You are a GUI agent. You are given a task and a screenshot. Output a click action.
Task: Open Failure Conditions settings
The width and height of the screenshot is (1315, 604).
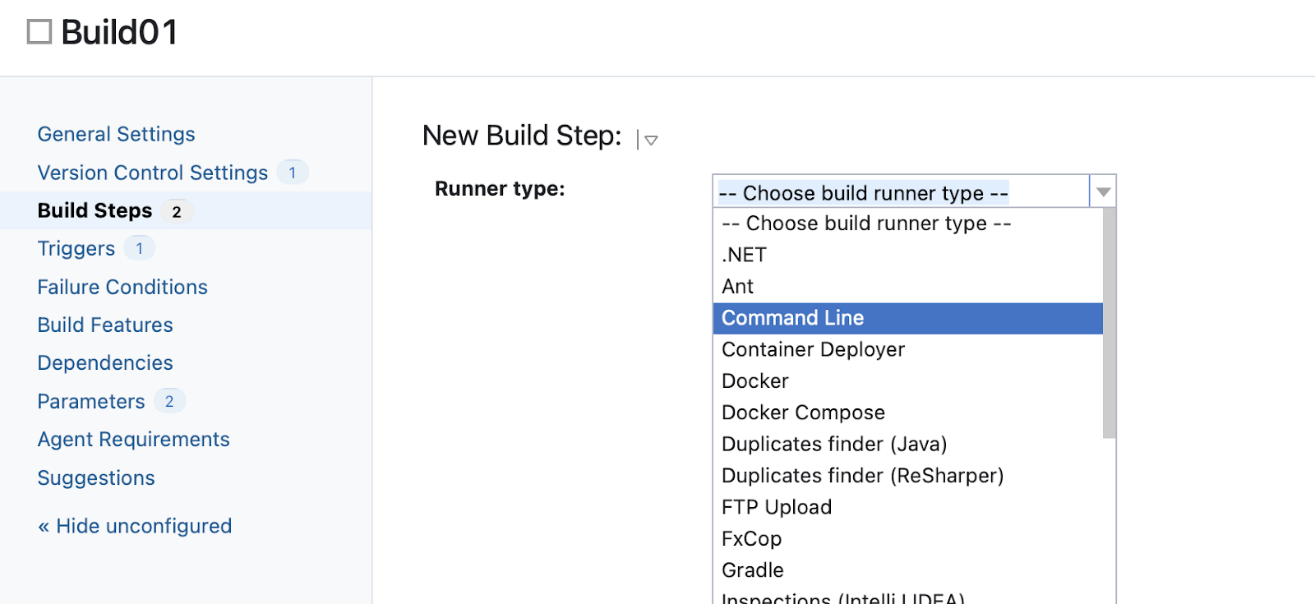click(x=122, y=287)
